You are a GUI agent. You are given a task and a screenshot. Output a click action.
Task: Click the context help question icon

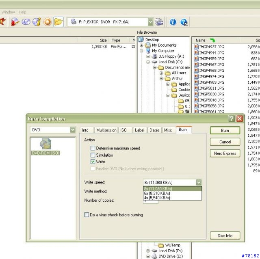[x=184, y=22]
